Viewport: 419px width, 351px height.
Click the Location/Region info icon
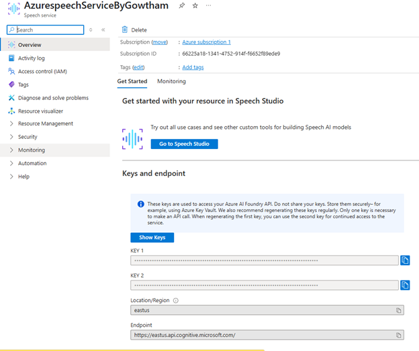point(176,301)
